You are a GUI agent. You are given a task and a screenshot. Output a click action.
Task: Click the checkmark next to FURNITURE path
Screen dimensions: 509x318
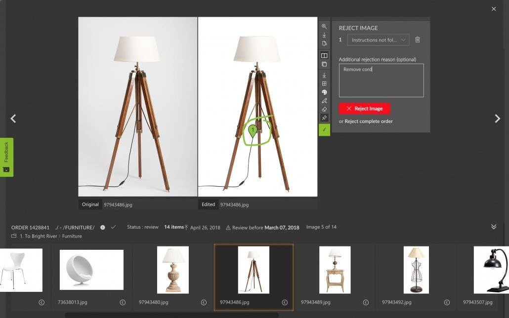coord(113,227)
